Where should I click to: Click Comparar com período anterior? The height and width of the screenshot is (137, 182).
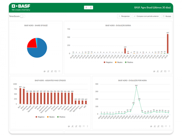(x=146, y=16)
